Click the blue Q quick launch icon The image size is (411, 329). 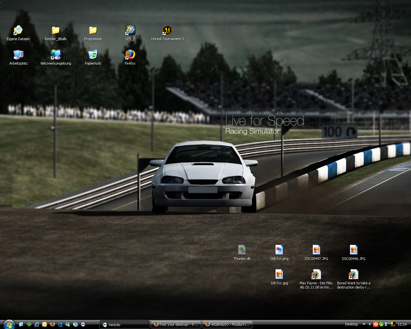point(60,325)
